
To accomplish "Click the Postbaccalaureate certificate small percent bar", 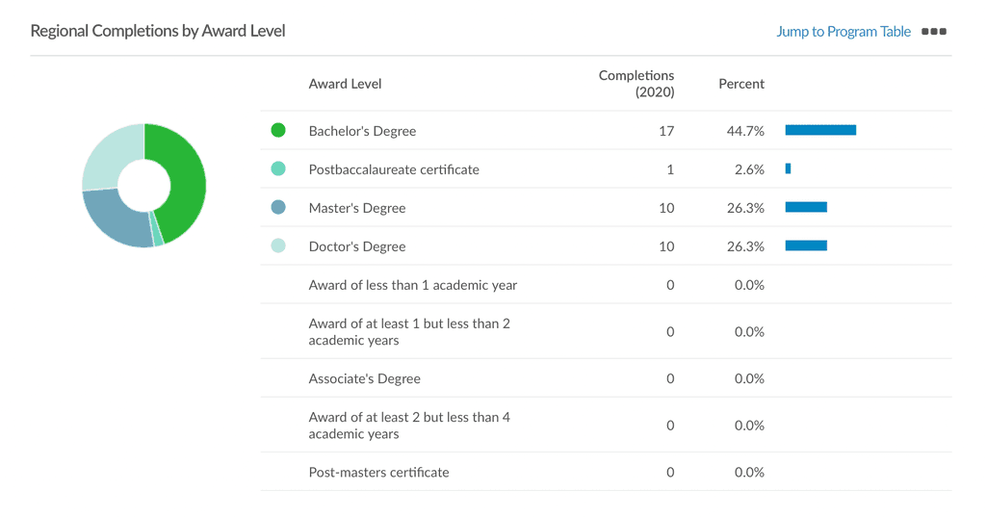I will pyautogui.click(x=788, y=168).
